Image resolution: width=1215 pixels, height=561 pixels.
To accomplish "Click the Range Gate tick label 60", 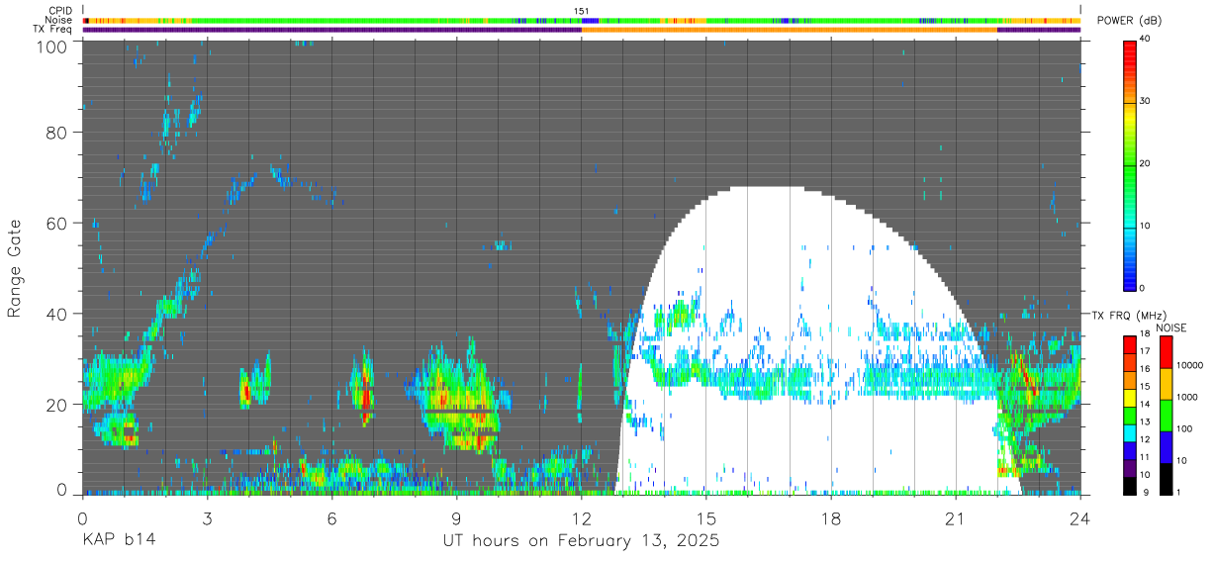I will point(58,223).
